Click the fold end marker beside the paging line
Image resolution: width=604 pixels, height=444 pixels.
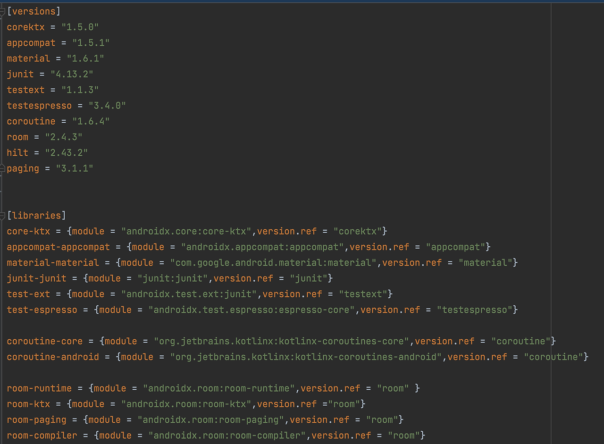pyautogui.click(x=3, y=168)
